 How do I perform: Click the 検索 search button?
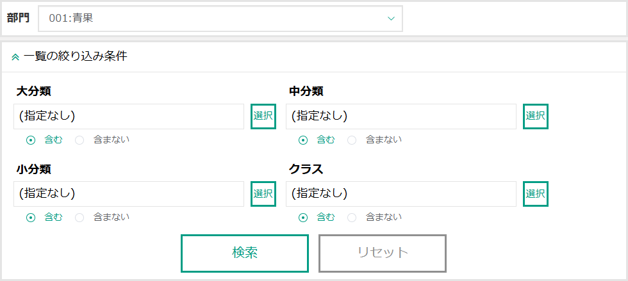pyautogui.click(x=245, y=253)
